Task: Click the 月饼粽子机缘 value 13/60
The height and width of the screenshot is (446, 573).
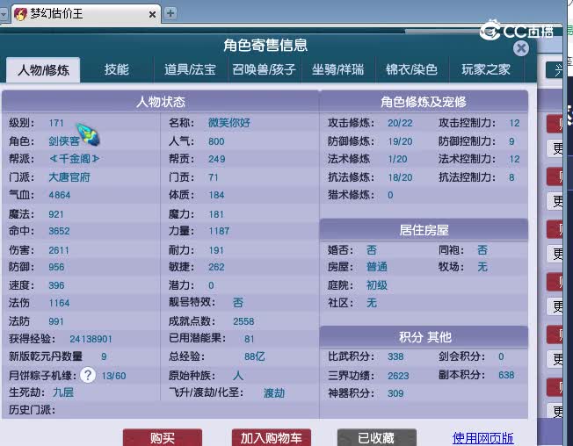Action: click(113, 376)
